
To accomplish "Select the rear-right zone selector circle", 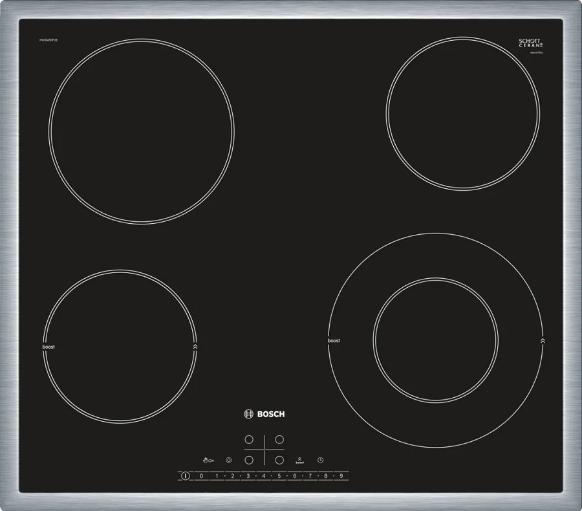I will click(x=279, y=439).
